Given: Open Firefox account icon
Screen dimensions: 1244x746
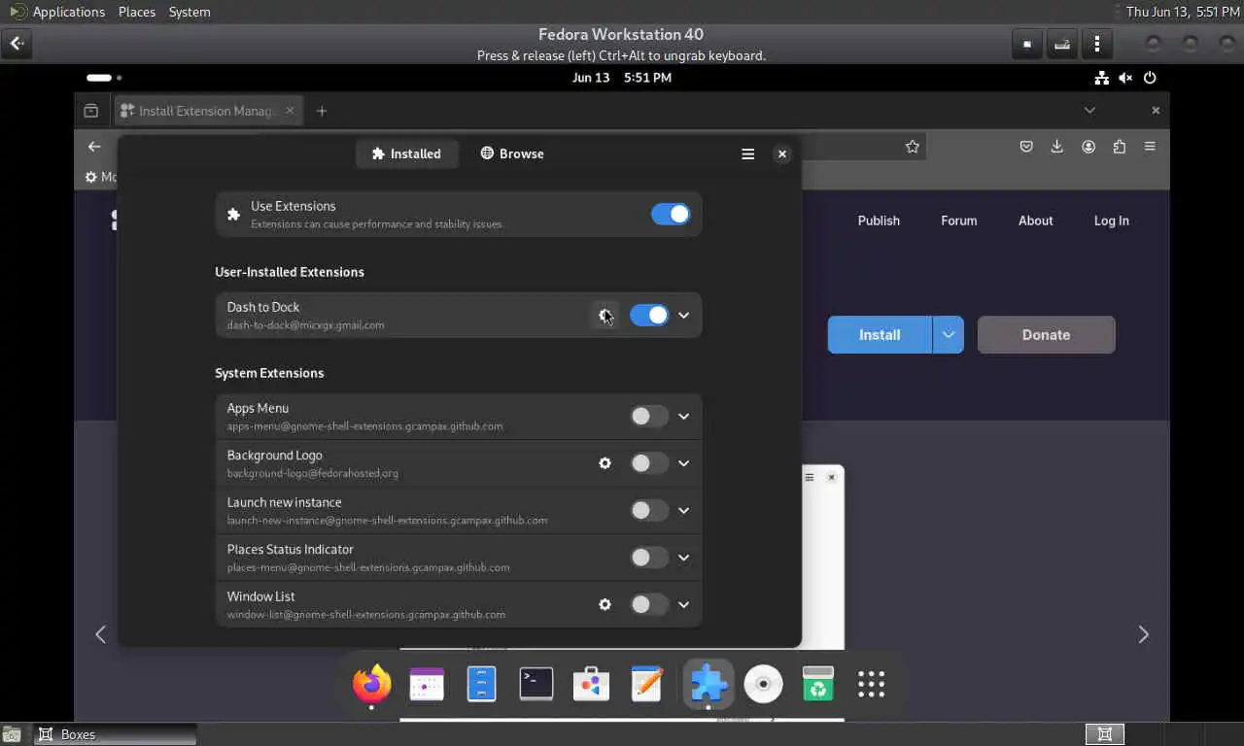Looking at the screenshot, I should [1088, 147].
